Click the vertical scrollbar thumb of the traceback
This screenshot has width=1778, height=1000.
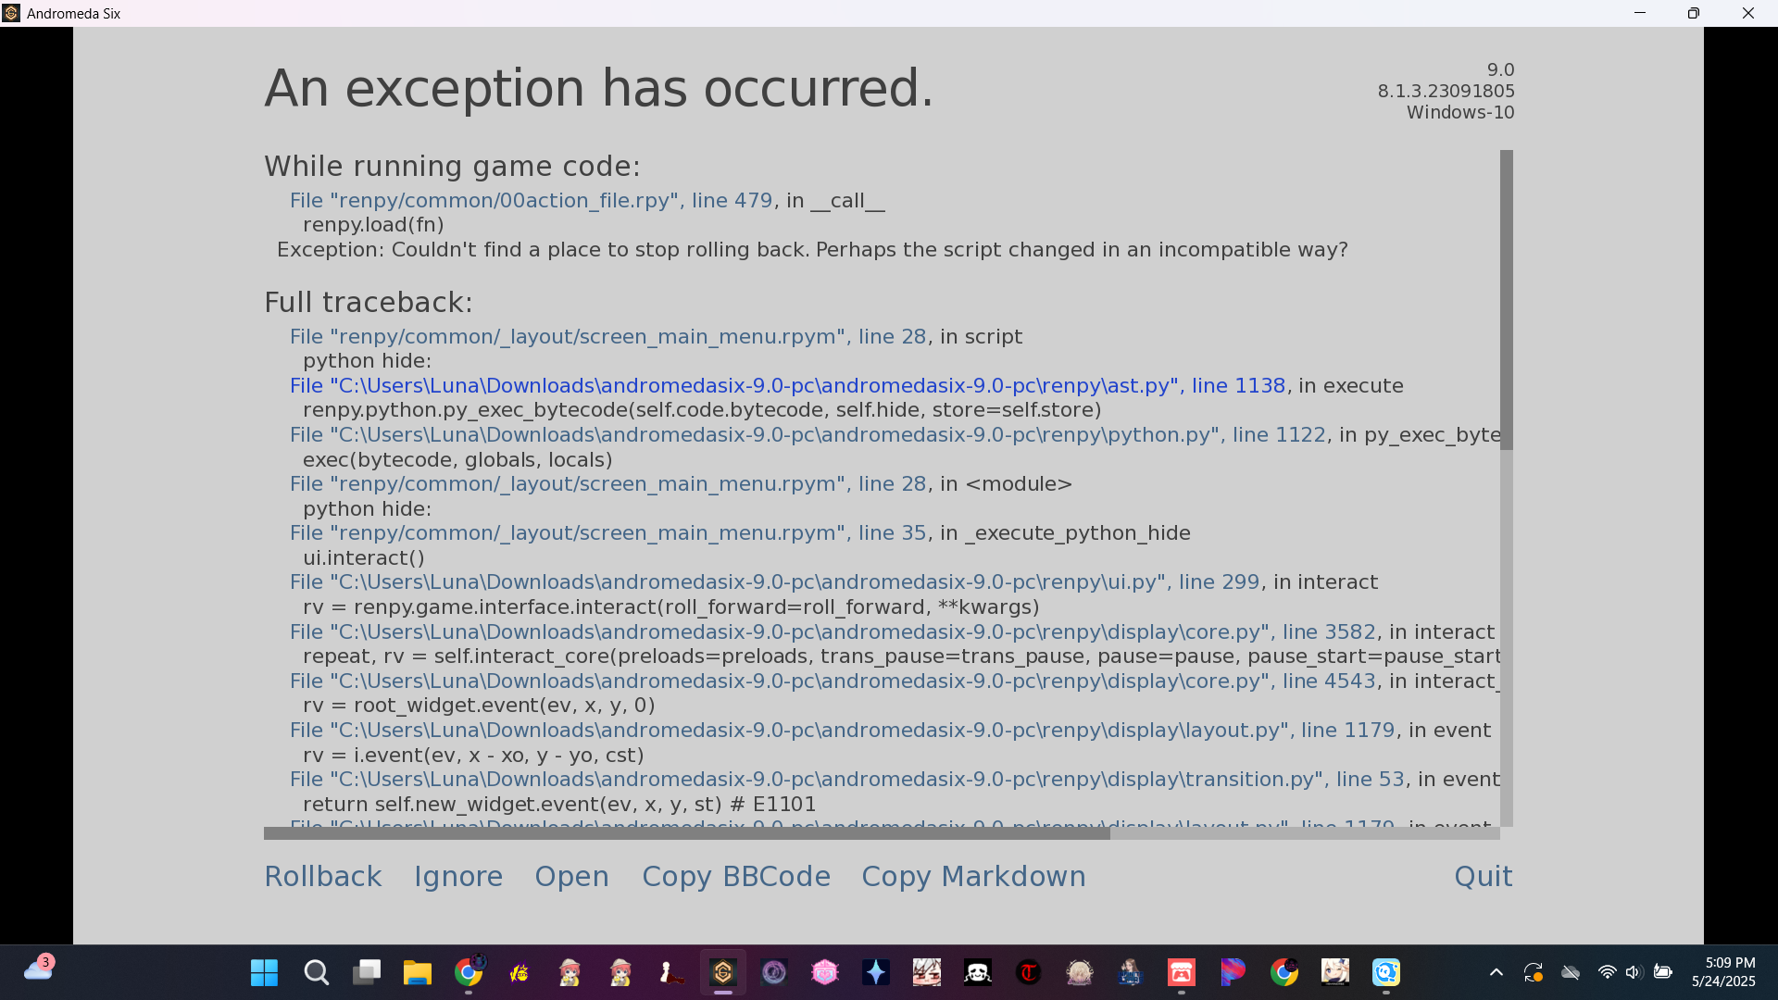pos(1507,300)
